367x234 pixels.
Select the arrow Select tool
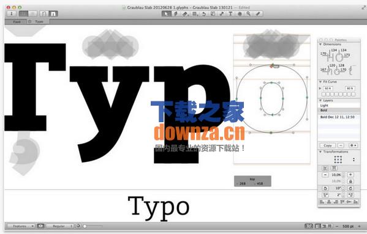pyautogui.click(x=166, y=14)
